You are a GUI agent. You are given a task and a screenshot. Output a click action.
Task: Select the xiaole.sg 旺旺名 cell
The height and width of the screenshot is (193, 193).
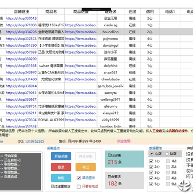click(x=110, y=25)
